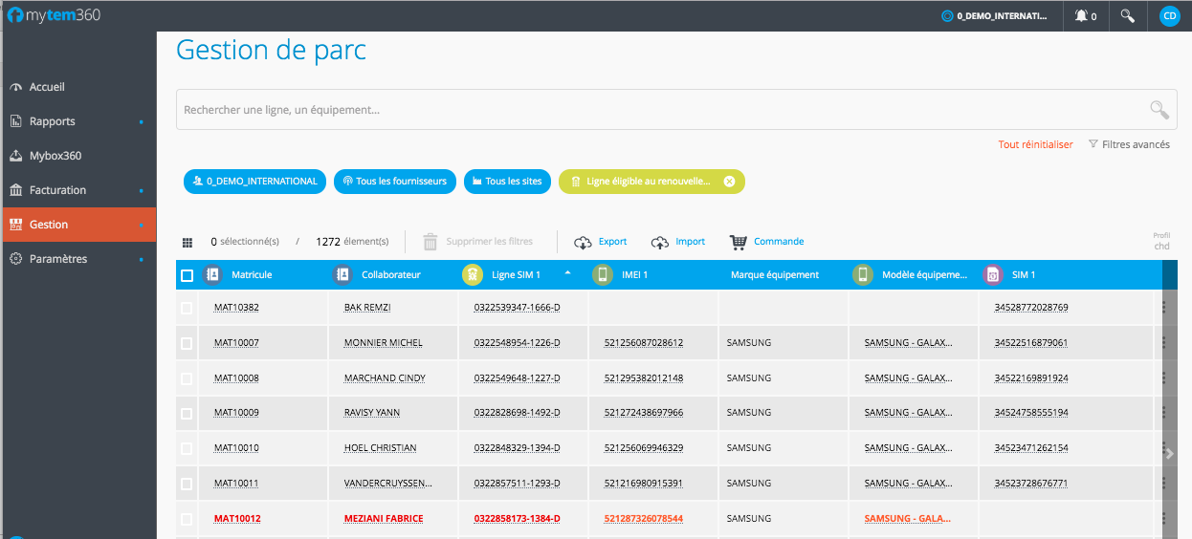Viewport: 1192px width, 539px height.
Task: Click the Marque équipement column header
Action: [x=775, y=275]
